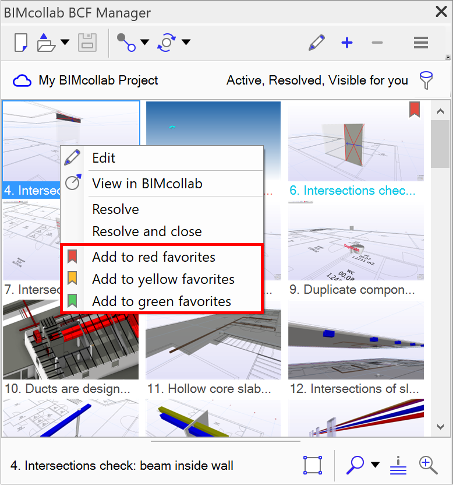
Task: Click the Synchronize icon
Action: pyautogui.click(x=167, y=43)
